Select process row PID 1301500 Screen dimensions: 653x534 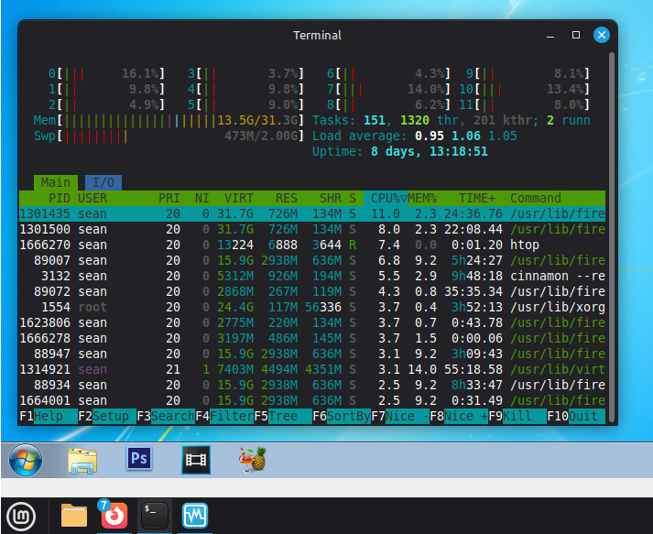[x=312, y=230]
